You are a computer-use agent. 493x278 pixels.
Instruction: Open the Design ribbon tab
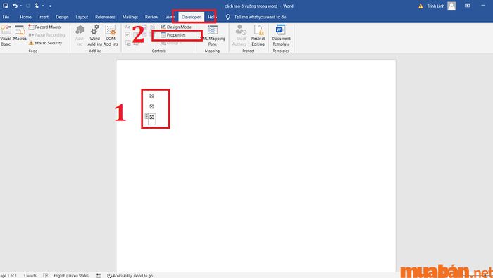(62, 17)
